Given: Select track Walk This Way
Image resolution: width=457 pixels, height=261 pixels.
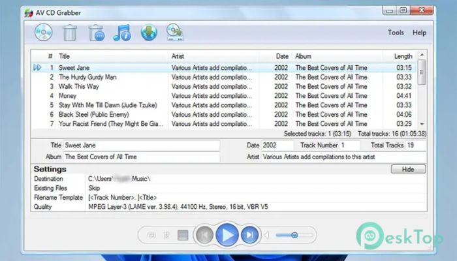Looking at the screenshot, I should pyautogui.click(x=223, y=86).
